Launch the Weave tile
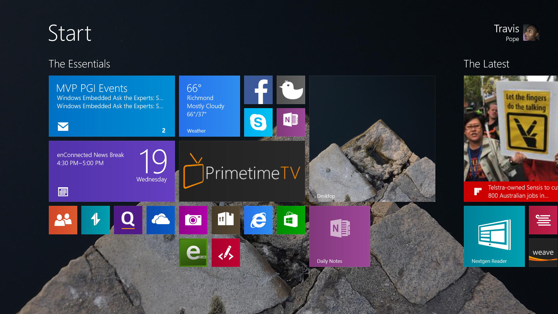The image size is (558, 314). pyautogui.click(x=543, y=253)
